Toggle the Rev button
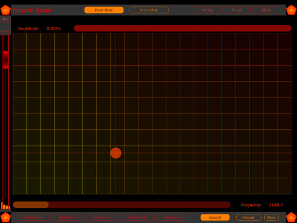The image size is (297, 223). (5, 19)
